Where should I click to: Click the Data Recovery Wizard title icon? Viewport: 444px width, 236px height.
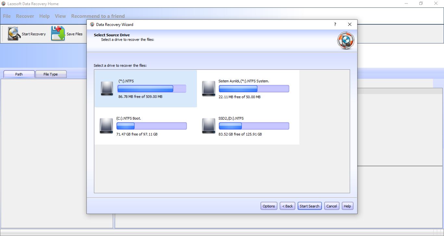click(92, 25)
